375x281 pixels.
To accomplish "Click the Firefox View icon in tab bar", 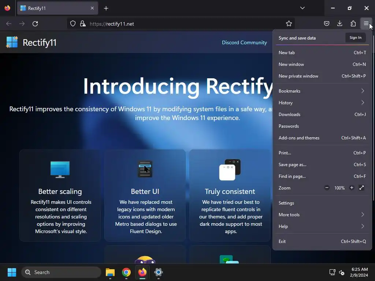I will pyautogui.click(x=7, y=8).
